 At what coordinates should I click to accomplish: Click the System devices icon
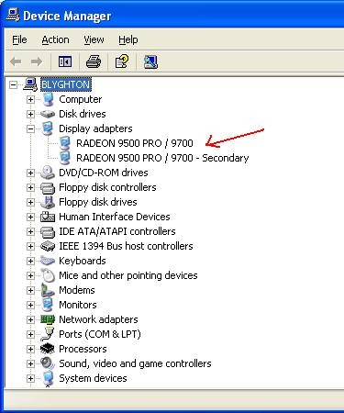click(48, 379)
